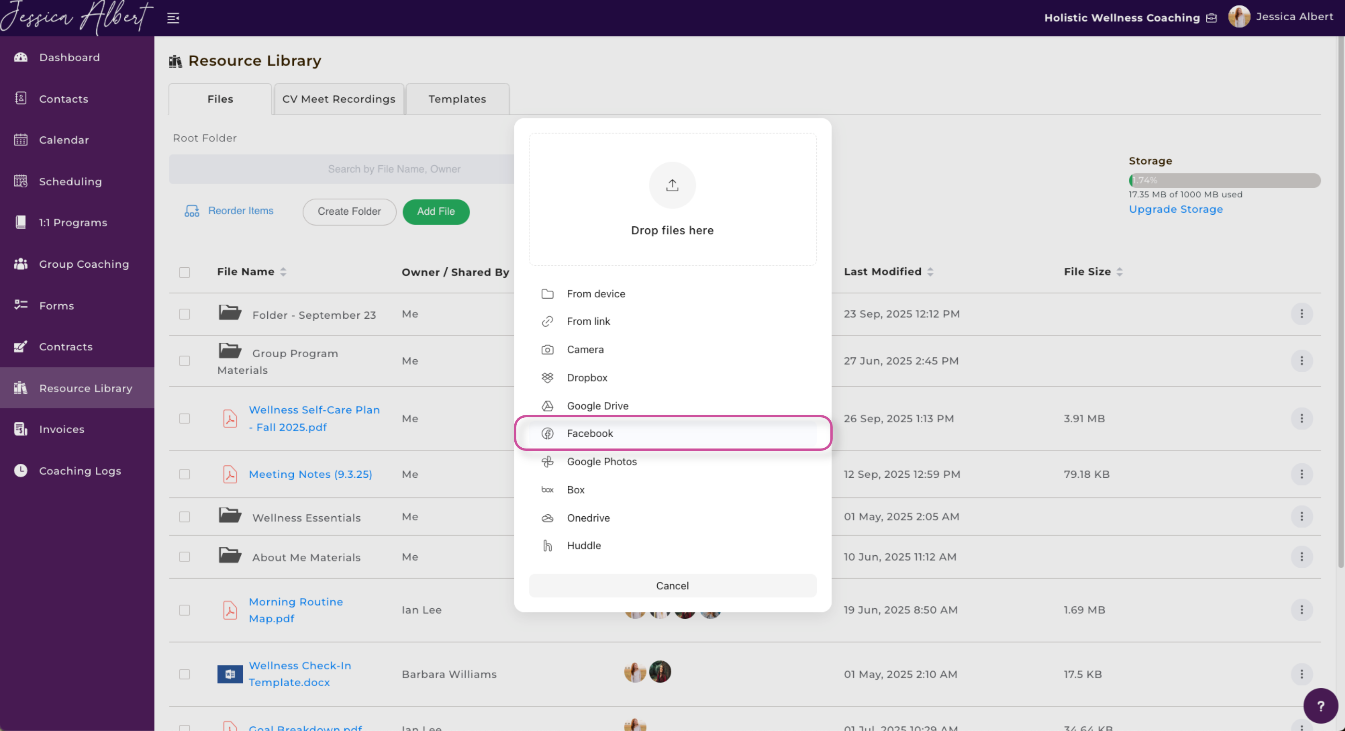Viewport: 1345px width, 731px height.
Task: Open Invoices in the sidebar
Action: pos(61,429)
